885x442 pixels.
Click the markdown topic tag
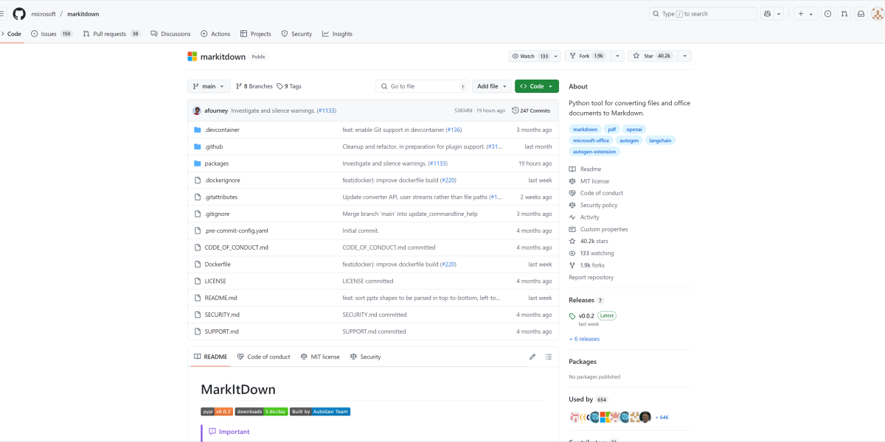tap(586, 129)
